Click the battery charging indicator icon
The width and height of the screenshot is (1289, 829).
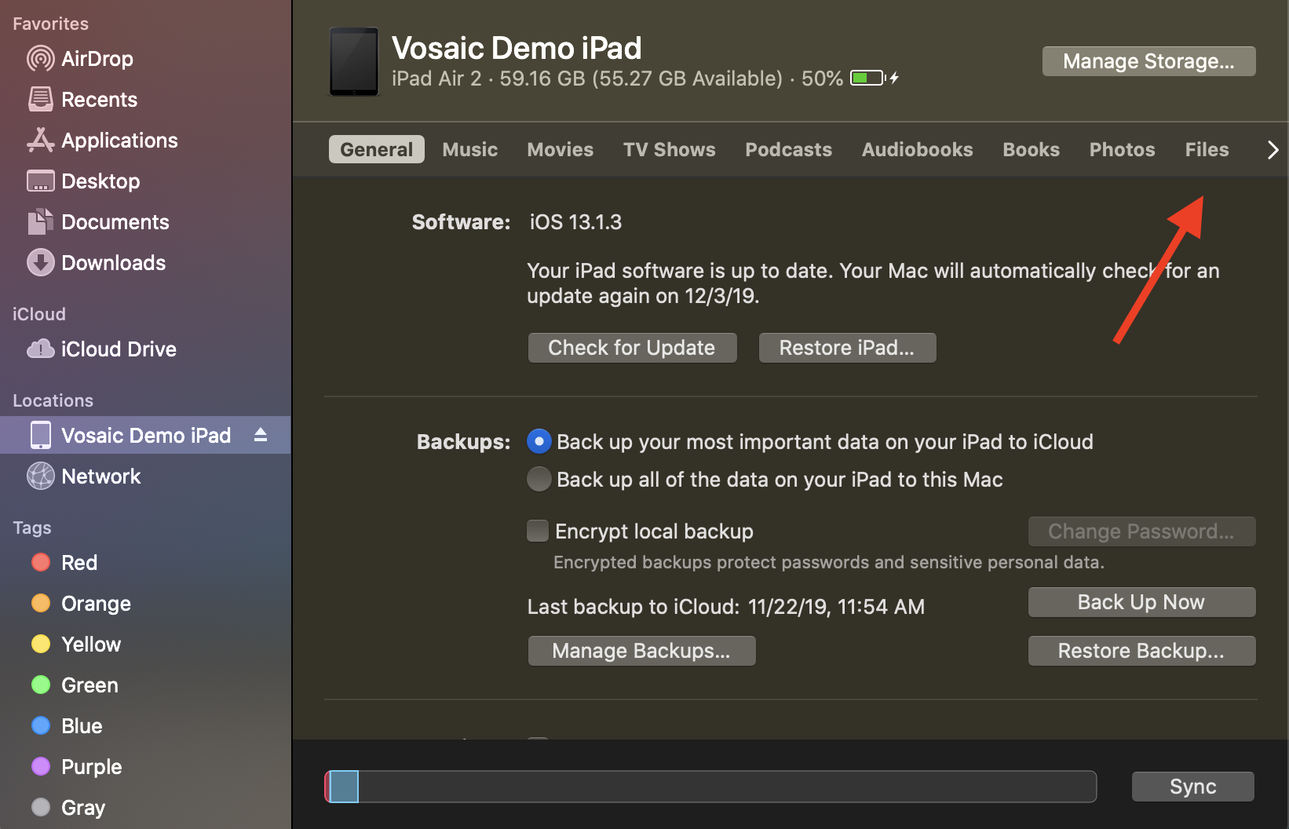[x=875, y=78]
